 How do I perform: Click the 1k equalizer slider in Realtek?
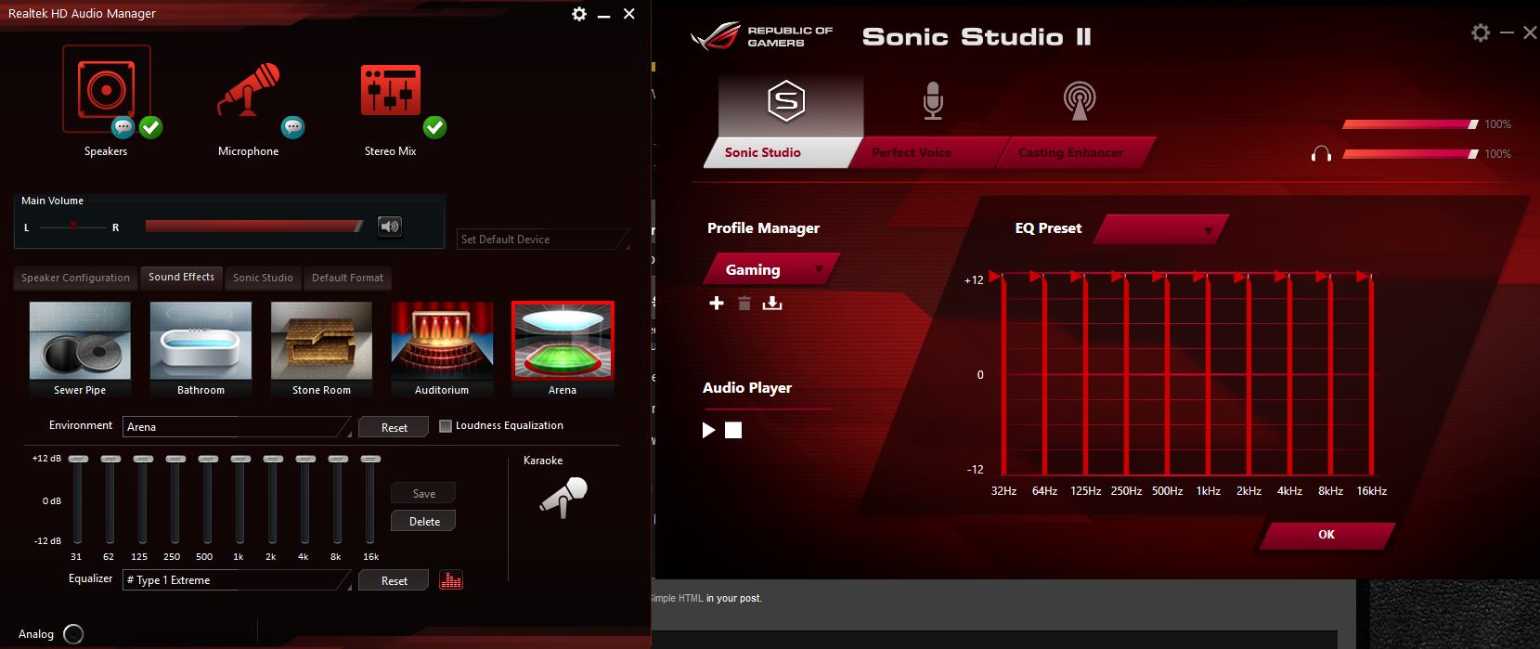[240, 500]
